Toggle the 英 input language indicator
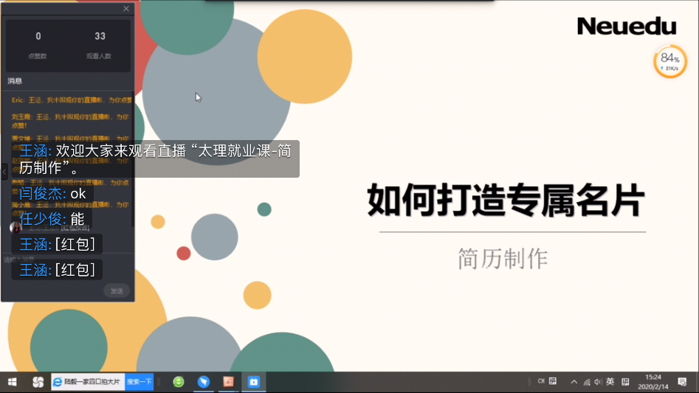Image resolution: width=699 pixels, height=393 pixels. click(x=610, y=382)
